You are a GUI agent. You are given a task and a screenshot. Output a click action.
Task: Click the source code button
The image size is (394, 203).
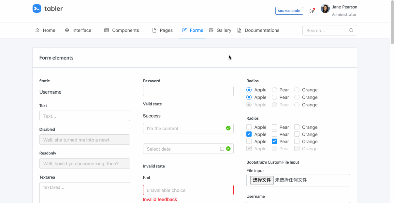[289, 11]
